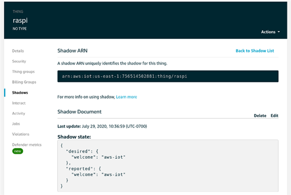The image size is (291, 195).
Task: View the Activity section
Action: tap(19, 113)
